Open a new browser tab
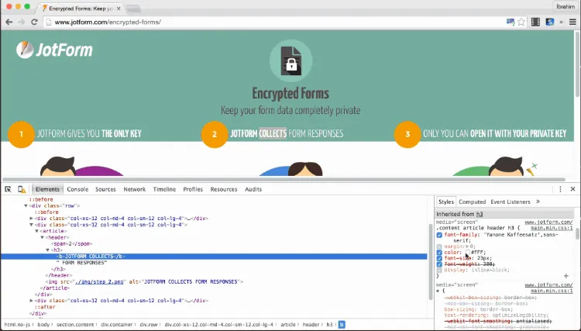The image size is (581, 331). [x=133, y=9]
